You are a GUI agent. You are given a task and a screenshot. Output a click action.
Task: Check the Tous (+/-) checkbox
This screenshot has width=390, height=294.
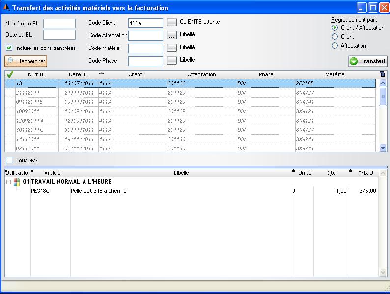pyautogui.click(x=9, y=160)
